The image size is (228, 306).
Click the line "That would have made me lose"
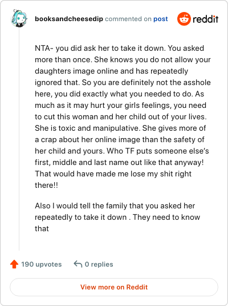pos(113,174)
